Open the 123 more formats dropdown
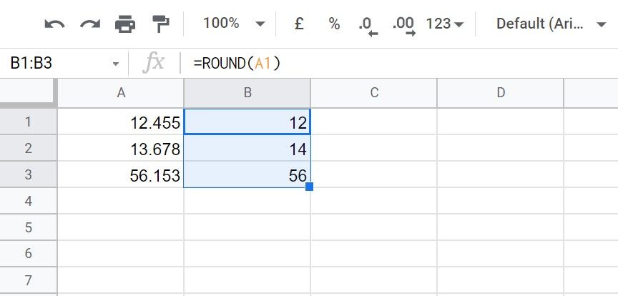618x296 pixels. click(x=445, y=24)
